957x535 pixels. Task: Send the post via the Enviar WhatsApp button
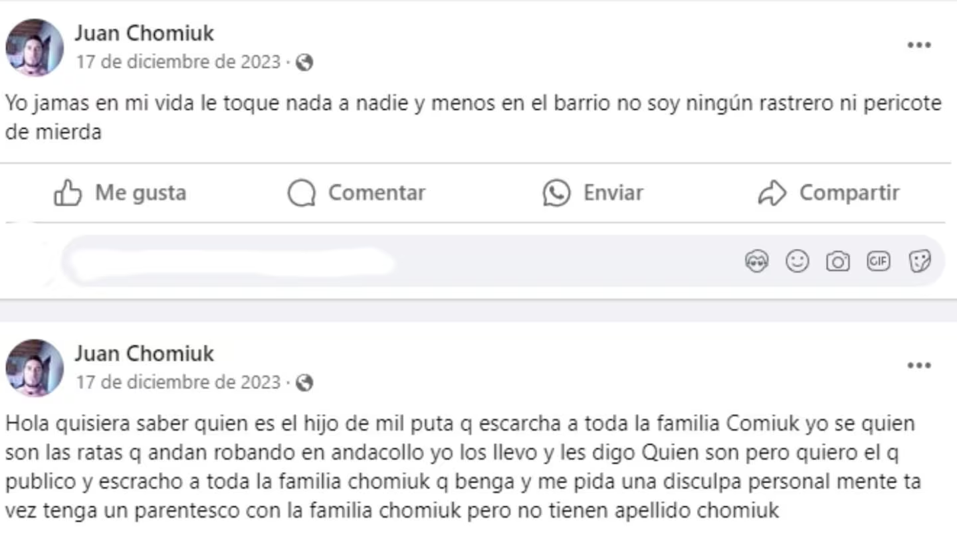click(593, 193)
